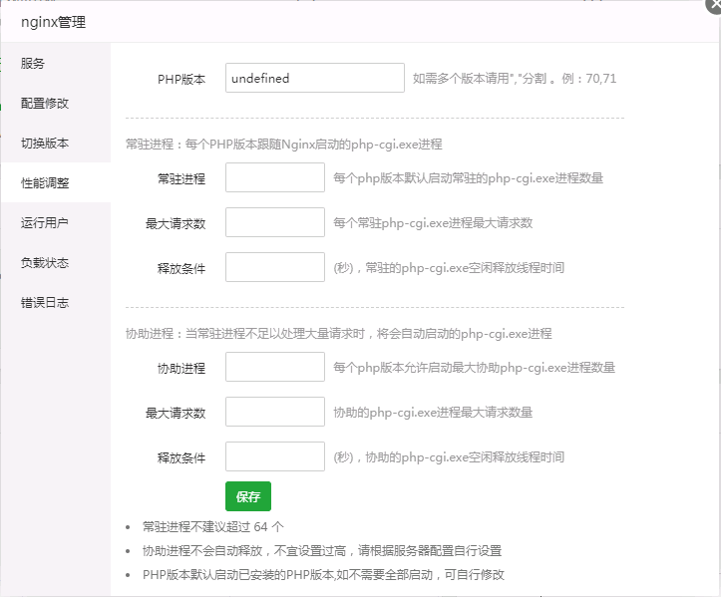Click hint 协助的php-cgi.exe进程最大请求数量
The height and width of the screenshot is (597, 721).
point(433,413)
